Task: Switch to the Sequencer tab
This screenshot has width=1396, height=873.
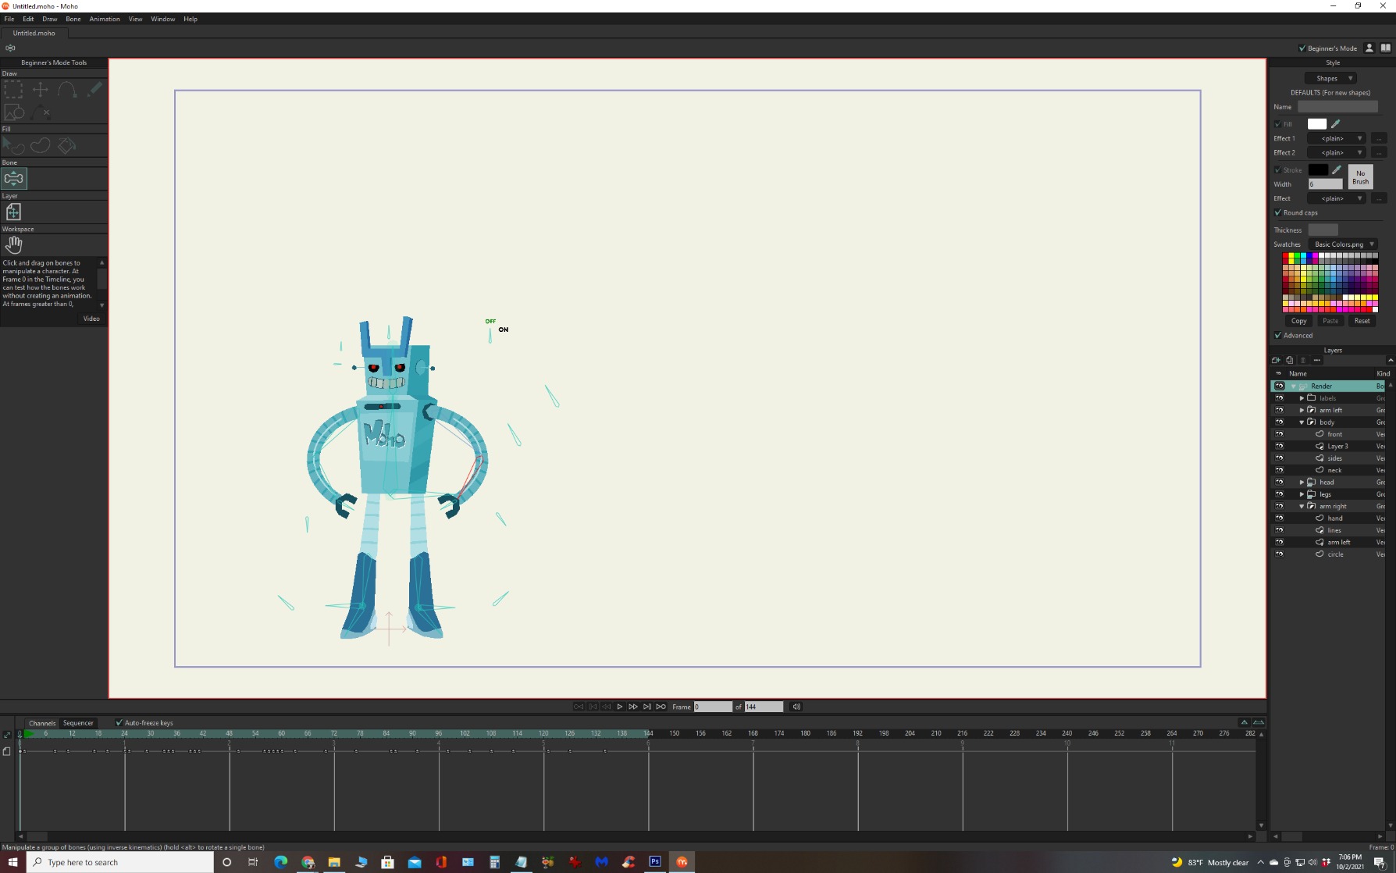Action: pos(78,723)
